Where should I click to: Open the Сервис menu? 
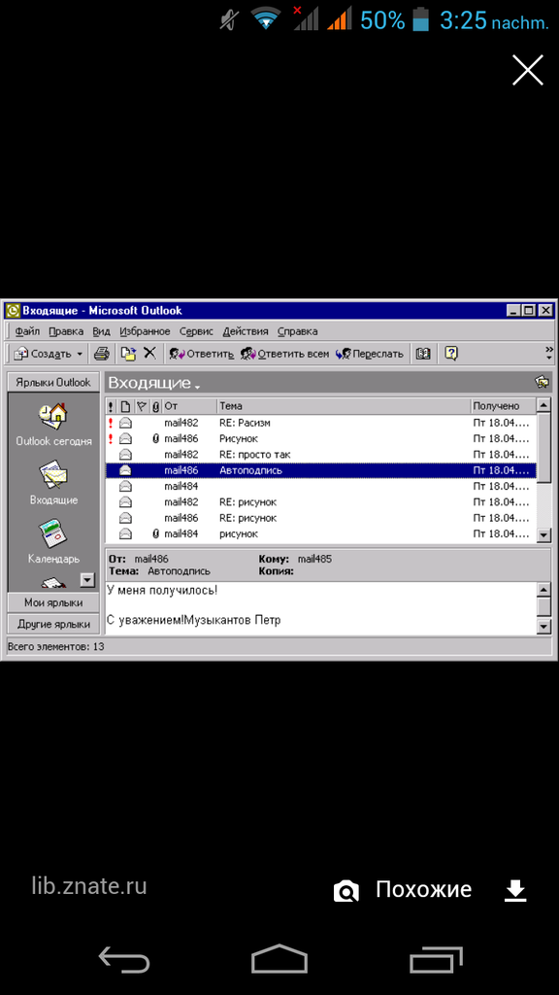[x=196, y=331]
